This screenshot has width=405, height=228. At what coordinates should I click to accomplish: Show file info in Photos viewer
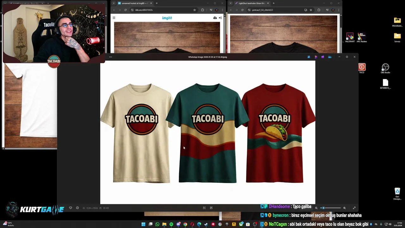(x=77, y=208)
